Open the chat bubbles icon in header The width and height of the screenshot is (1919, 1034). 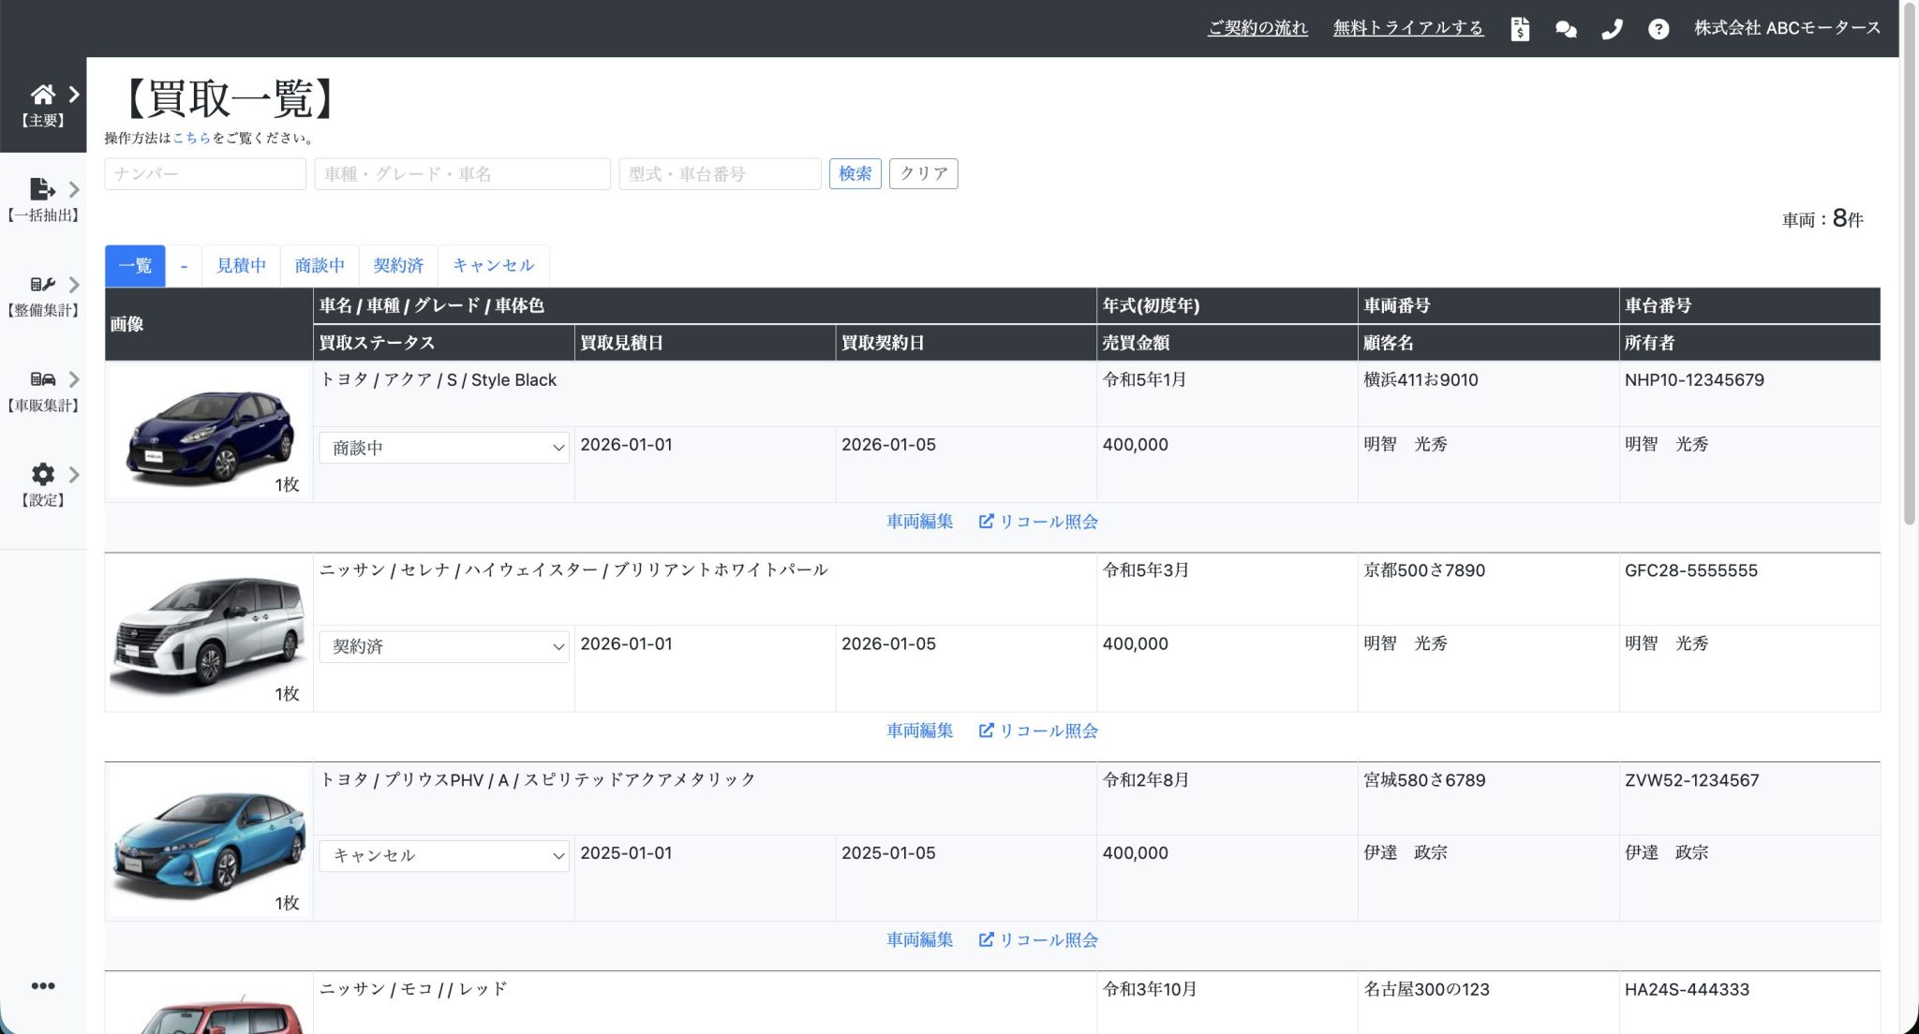[1566, 29]
